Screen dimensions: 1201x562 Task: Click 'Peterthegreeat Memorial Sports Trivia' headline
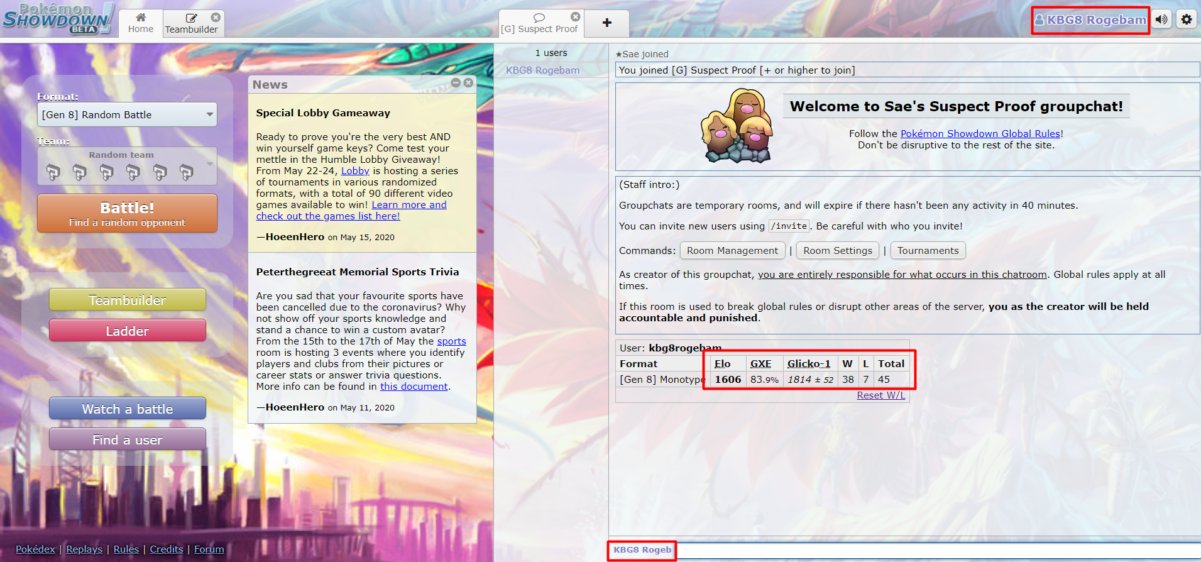[358, 272]
